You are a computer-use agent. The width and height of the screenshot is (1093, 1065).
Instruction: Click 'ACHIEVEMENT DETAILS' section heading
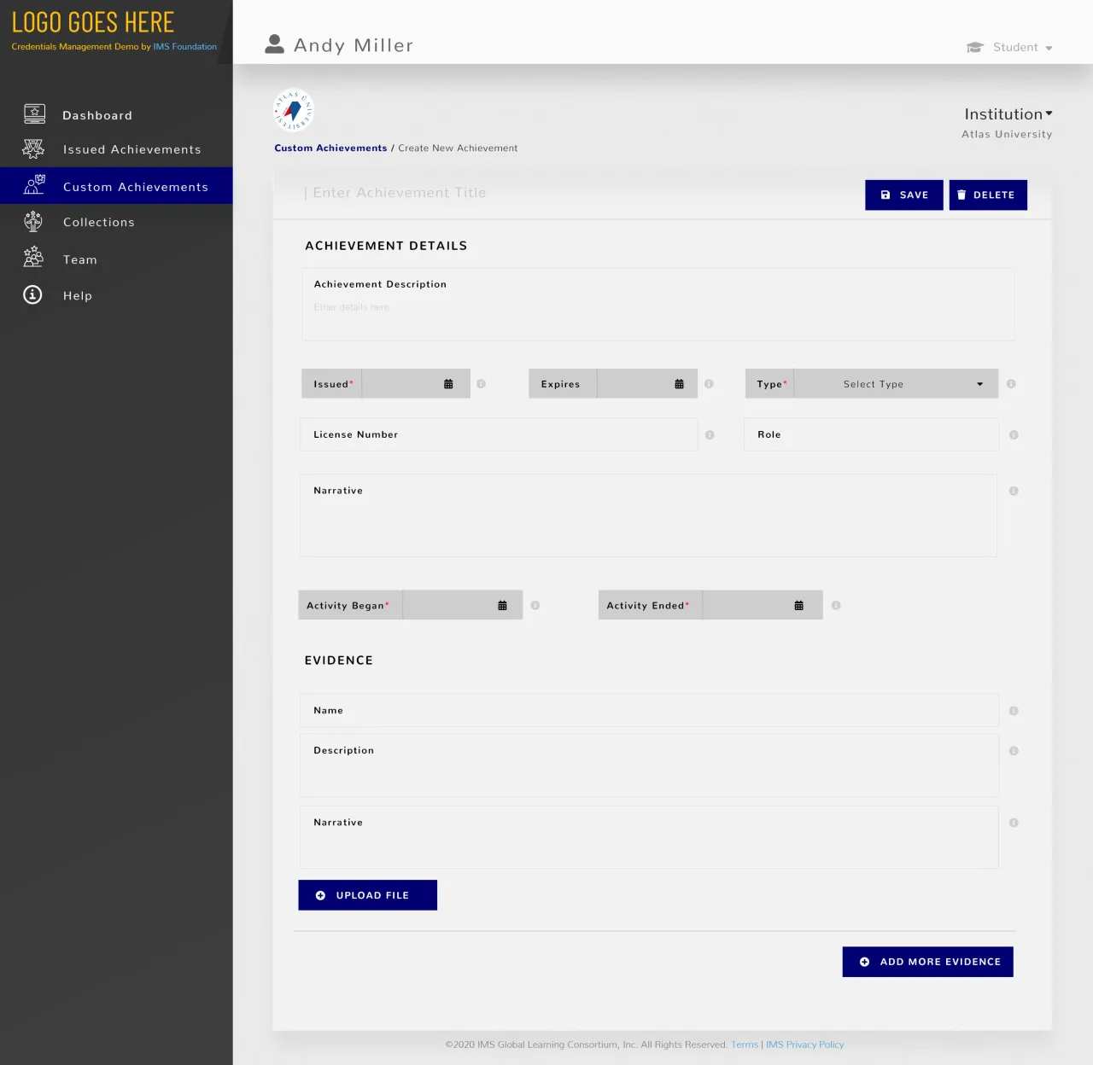point(386,246)
